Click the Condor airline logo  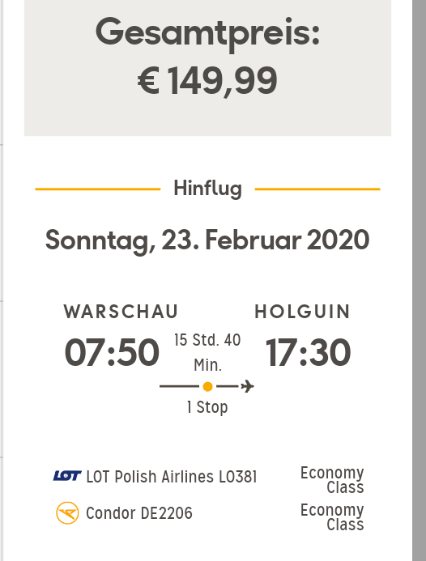(x=67, y=512)
